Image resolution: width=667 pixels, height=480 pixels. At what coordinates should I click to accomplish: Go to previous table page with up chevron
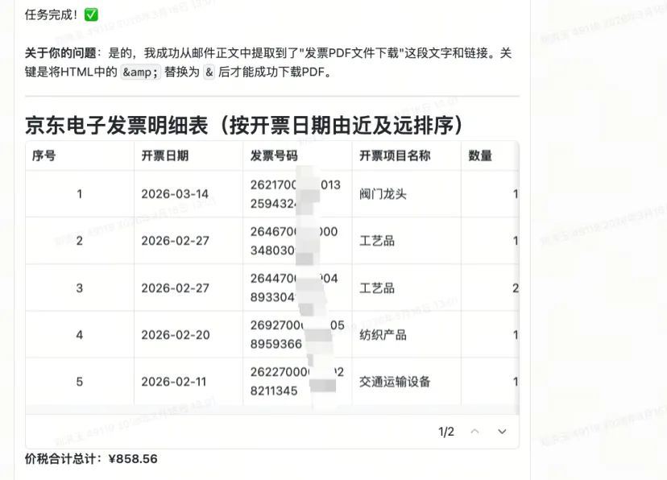pos(474,432)
